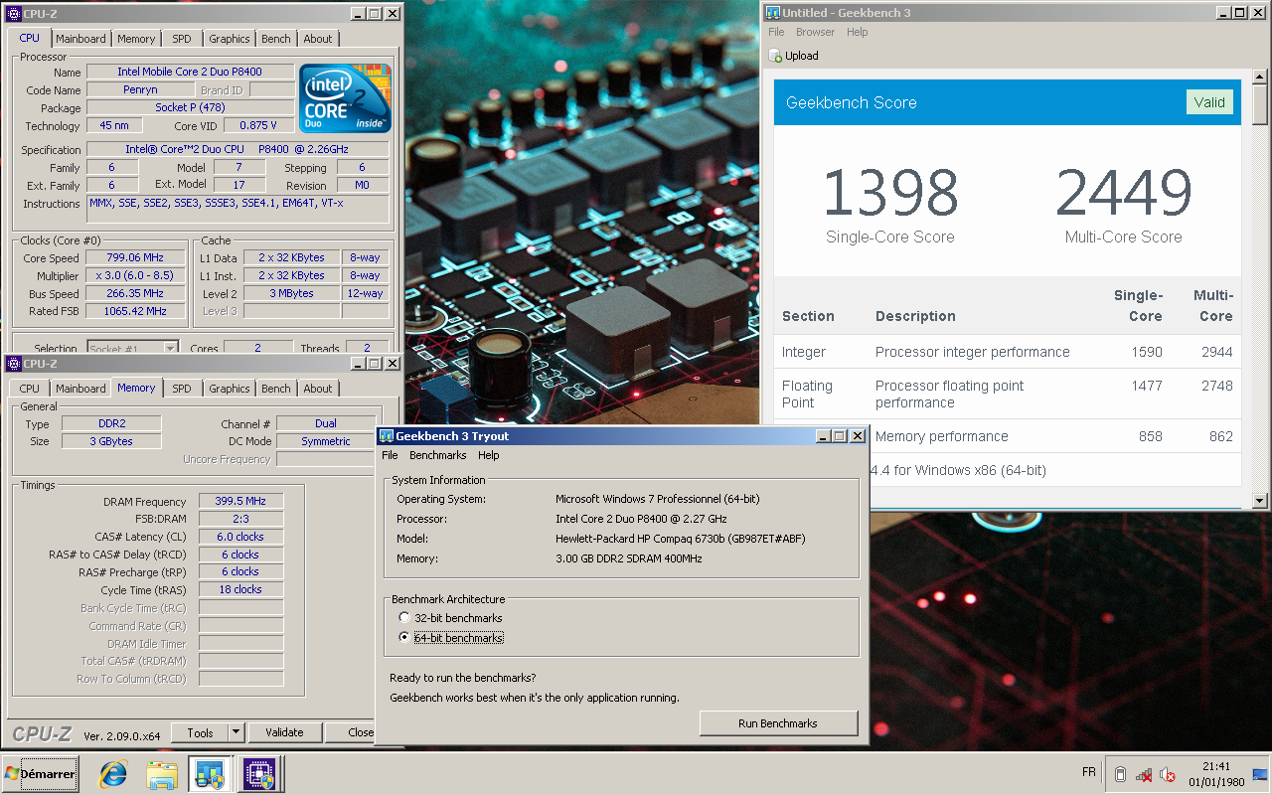This screenshot has width=1272, height=795.
Task: Click the Show Desktop tray icon
Action: tap(1260, 774)
